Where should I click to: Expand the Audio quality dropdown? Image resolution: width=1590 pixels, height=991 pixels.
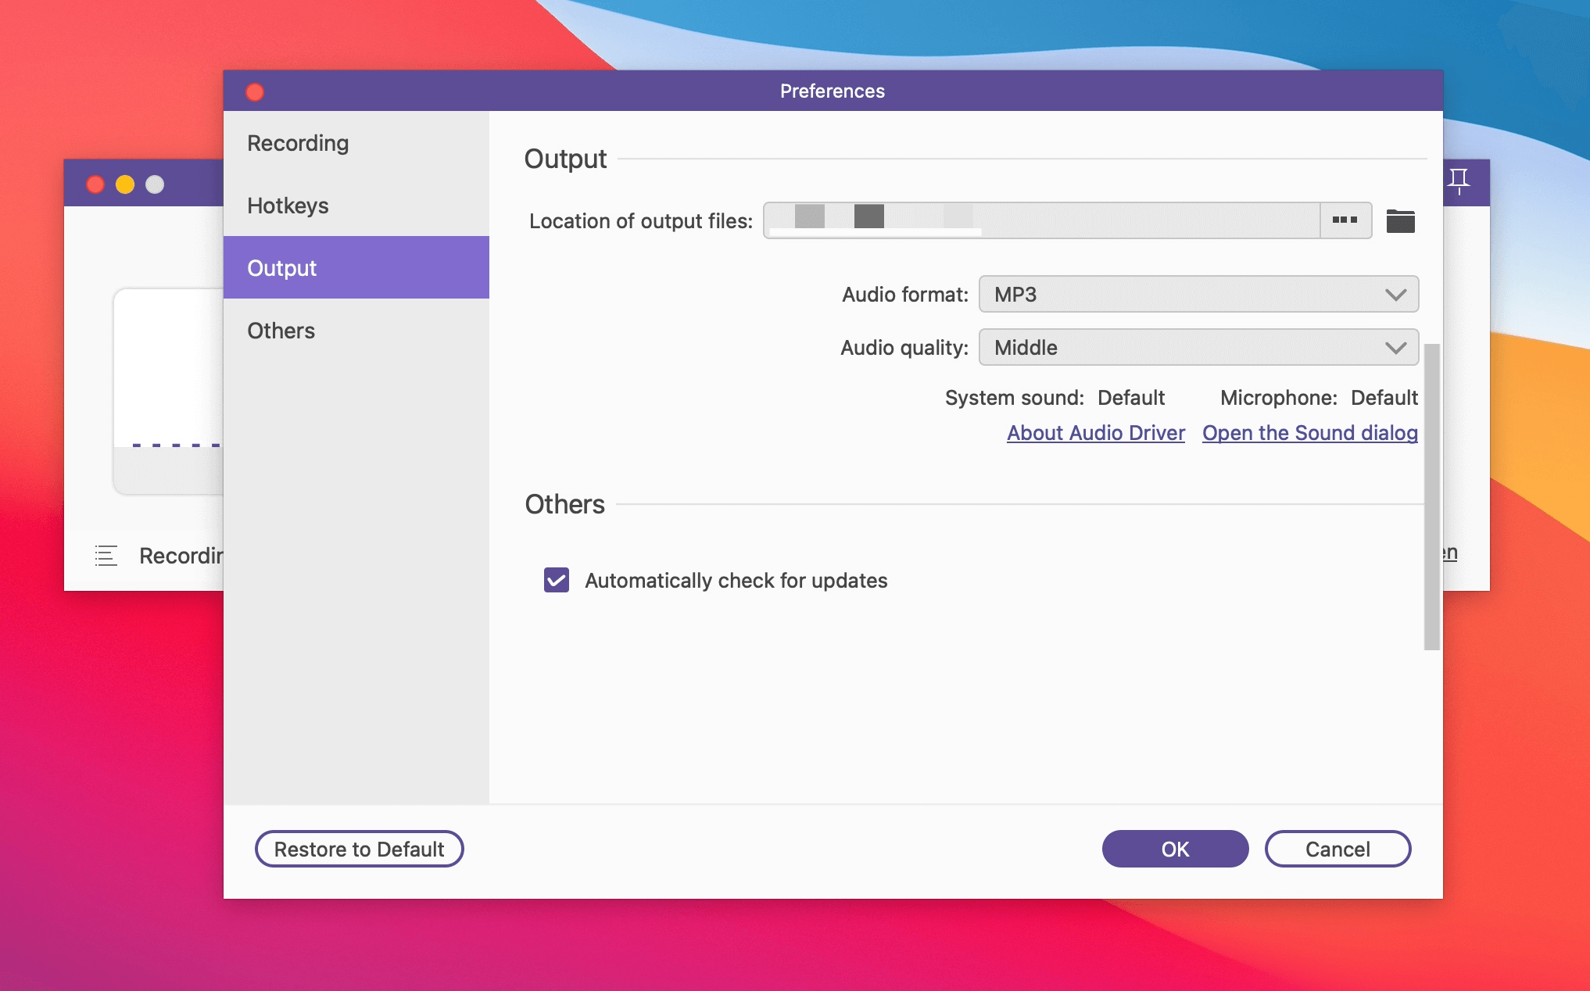[x=1198, y=348]
